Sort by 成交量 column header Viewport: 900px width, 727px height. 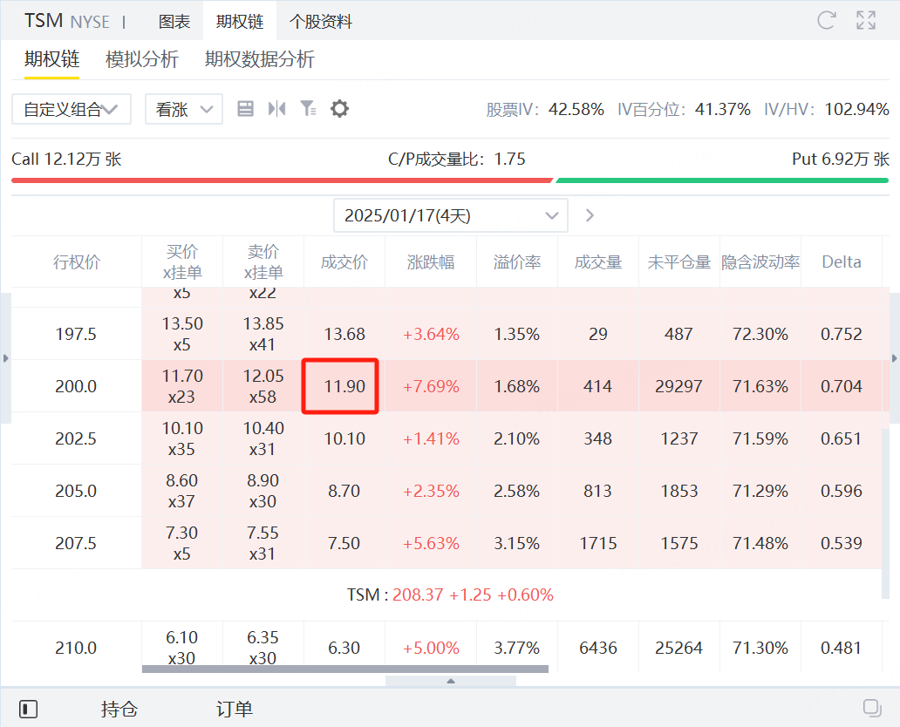coord(598,262)
